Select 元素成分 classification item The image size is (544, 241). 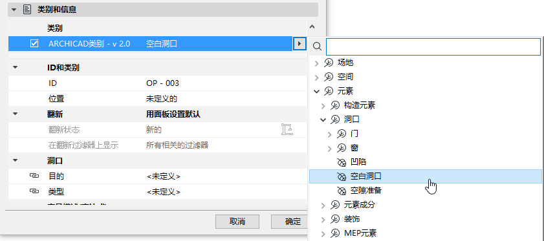coord(360,205)
